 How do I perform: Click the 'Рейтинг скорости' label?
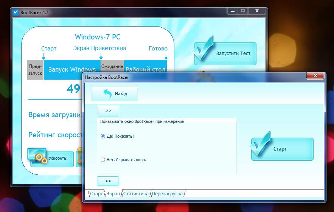(55, 135)
